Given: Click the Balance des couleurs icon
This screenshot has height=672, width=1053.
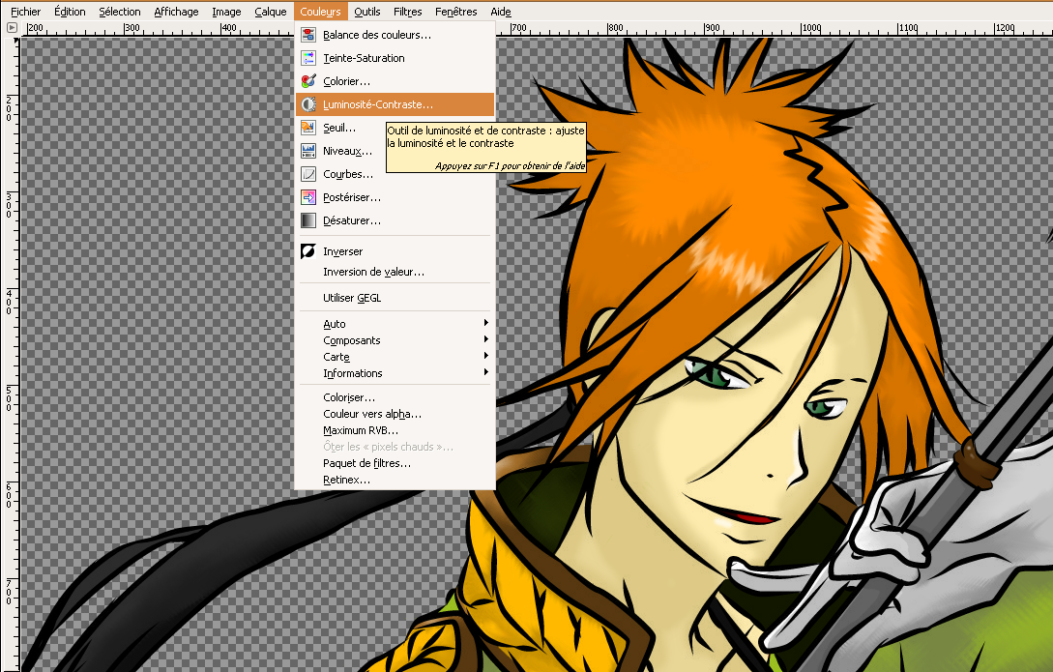Looking at the screenshot, I should (308, 35).
